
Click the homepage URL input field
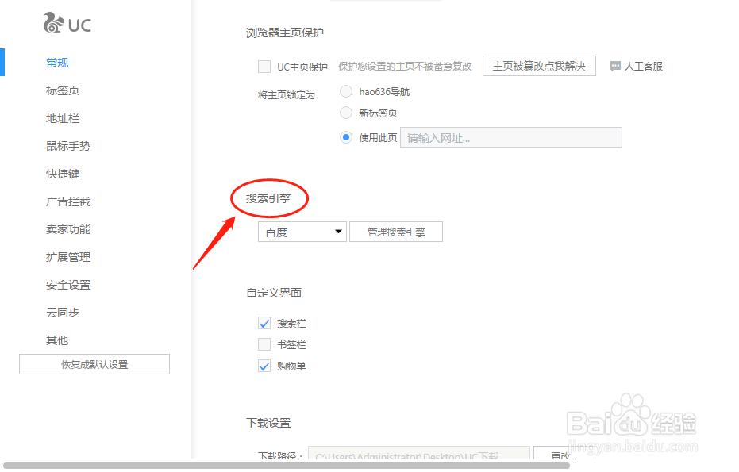510,137
